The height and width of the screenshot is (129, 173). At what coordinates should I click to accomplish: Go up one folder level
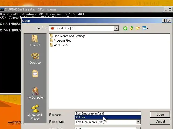click(132, 28)
